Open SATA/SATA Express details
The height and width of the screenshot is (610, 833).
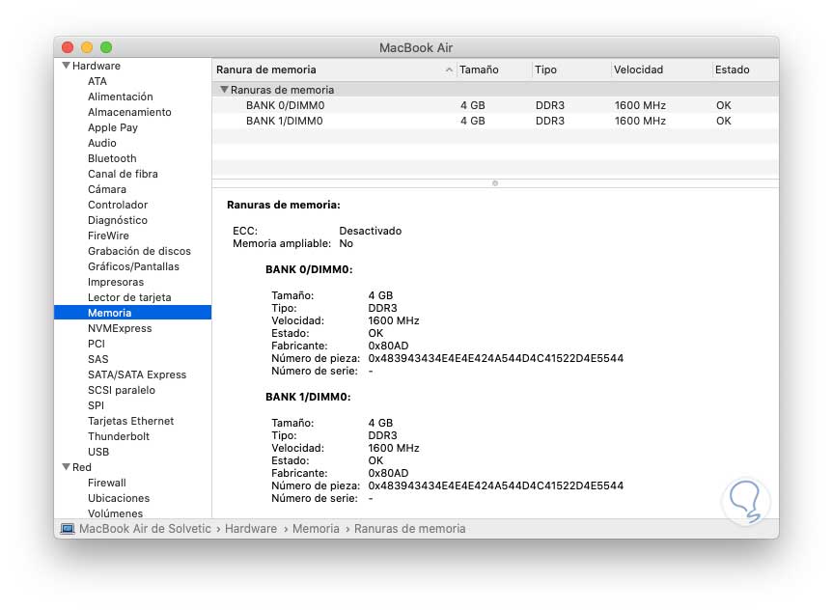point(137,374)
